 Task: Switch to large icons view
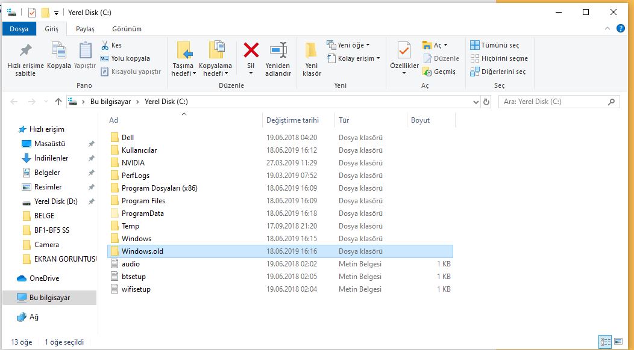618,342
